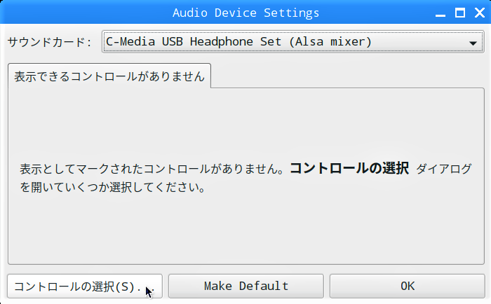The width and height of the screenshot is (491, 304).
Task: Click the Make Default button
Action: tap(245, 286)
